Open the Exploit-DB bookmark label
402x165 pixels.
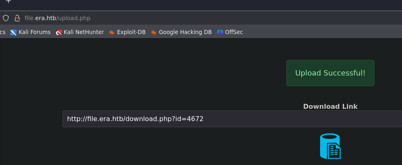point(131,32)
